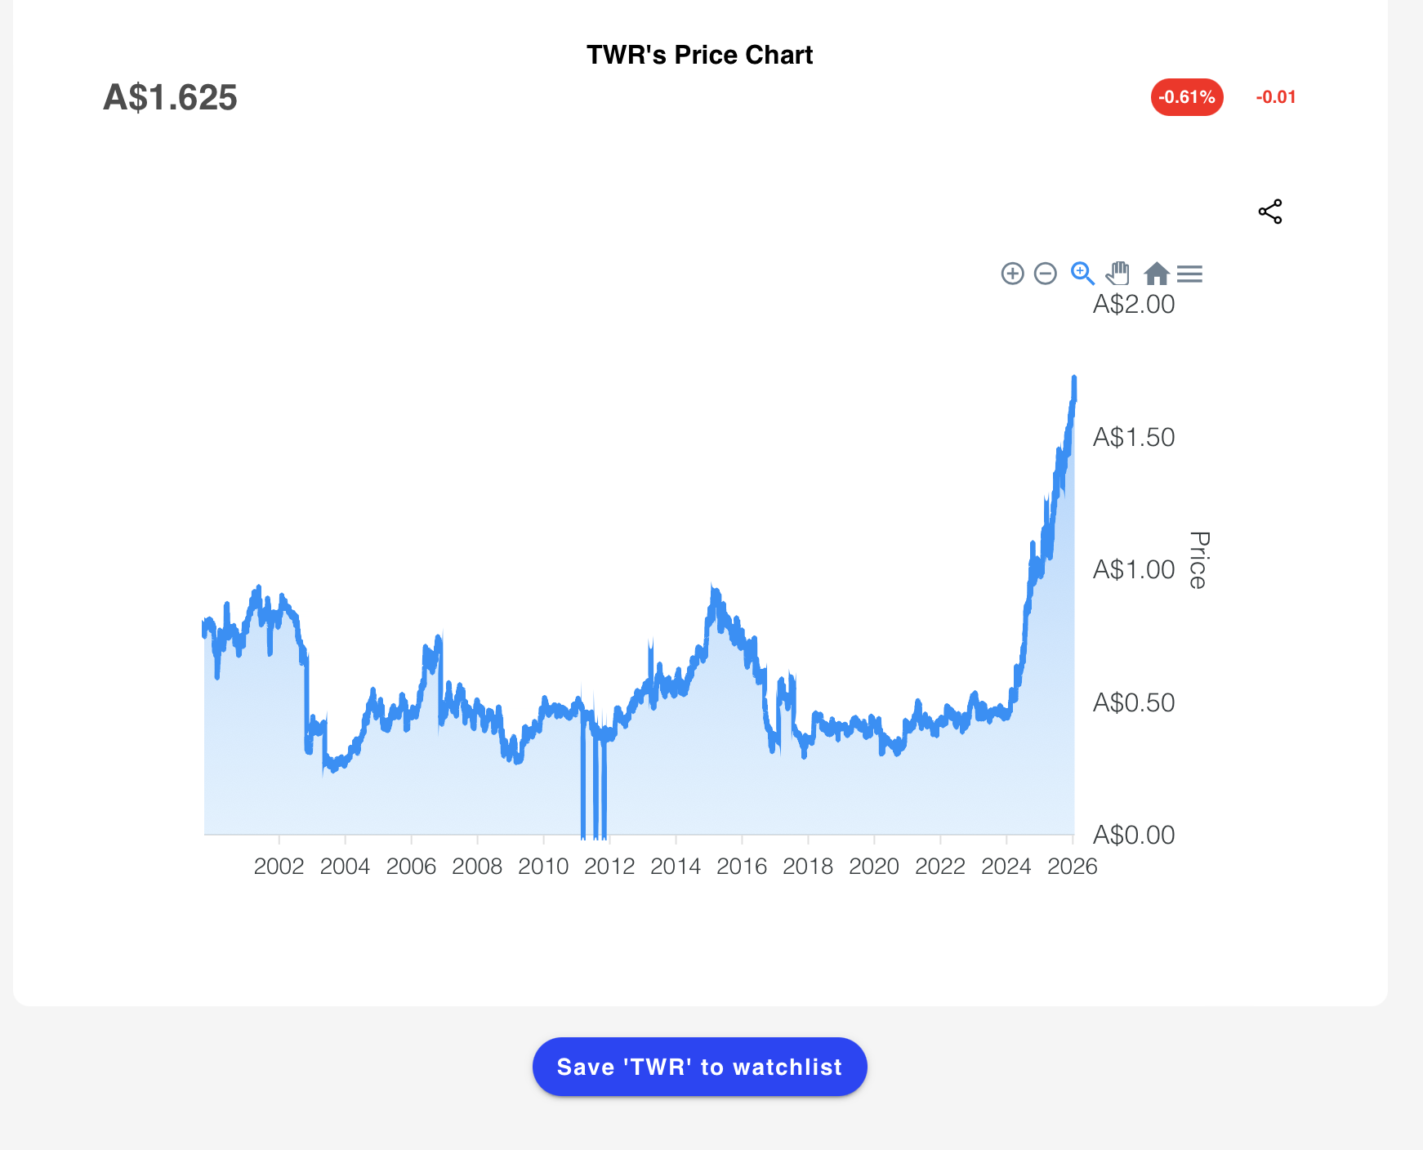This screenshot has height=1150, width=1423.
Task: Zoom out using the minus icon
Action: 1044,274
